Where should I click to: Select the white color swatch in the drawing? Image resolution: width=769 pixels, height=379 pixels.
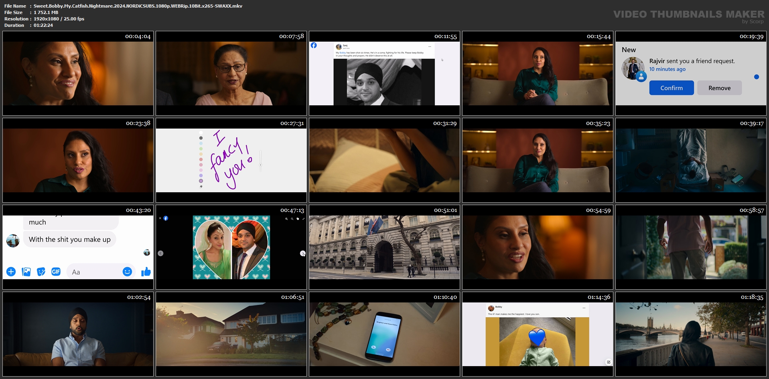[x=201, y=133]
